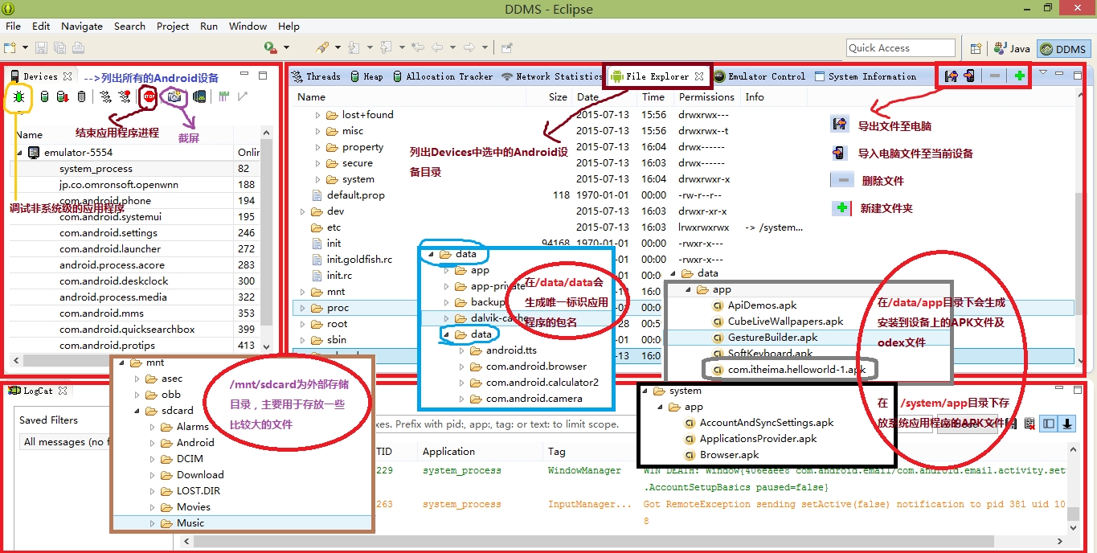Open the File Explorer view menu triangle
The height and width of the screenshot is (553, 1097).
click(x=1042, y=73)
